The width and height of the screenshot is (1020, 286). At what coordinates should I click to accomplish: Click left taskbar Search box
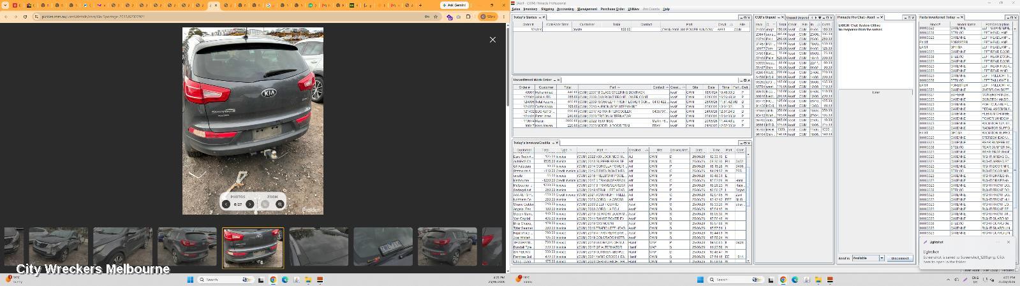(225, 280)
